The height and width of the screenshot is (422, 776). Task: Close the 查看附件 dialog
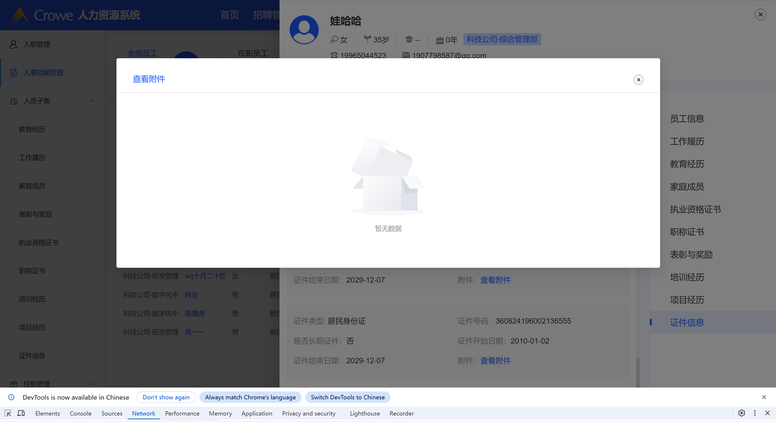coord(638,80)
